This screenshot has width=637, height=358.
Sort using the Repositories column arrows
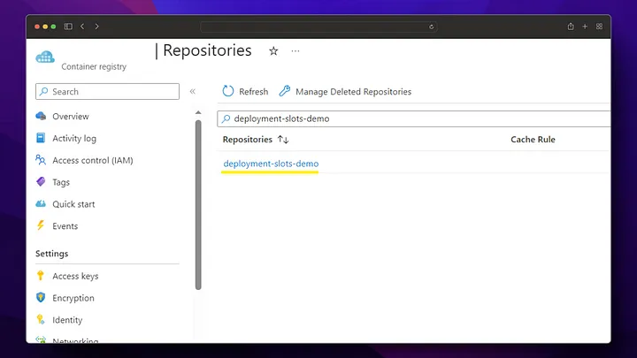(x=283, y=140)
